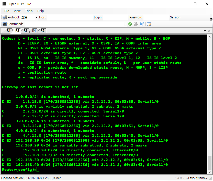Click the '1.0.0.0/24 is subnetted' line
The image size is (213, 181).
click(x=55, y=97)
